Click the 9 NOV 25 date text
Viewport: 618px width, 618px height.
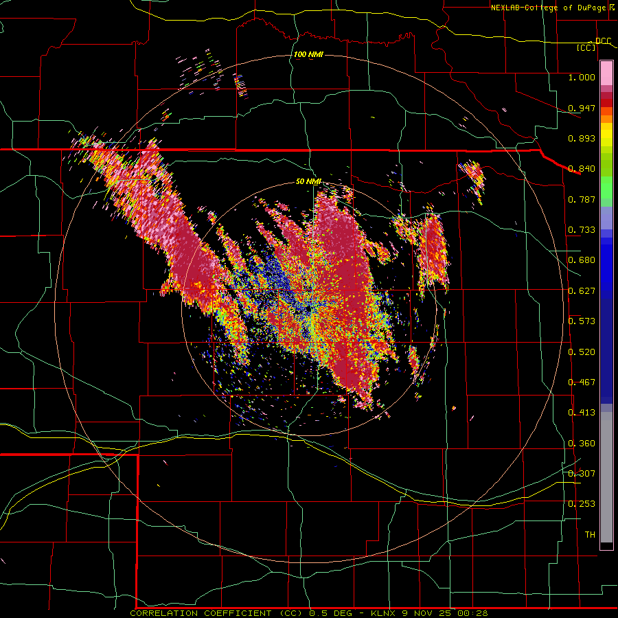click(x=427, y=613)
